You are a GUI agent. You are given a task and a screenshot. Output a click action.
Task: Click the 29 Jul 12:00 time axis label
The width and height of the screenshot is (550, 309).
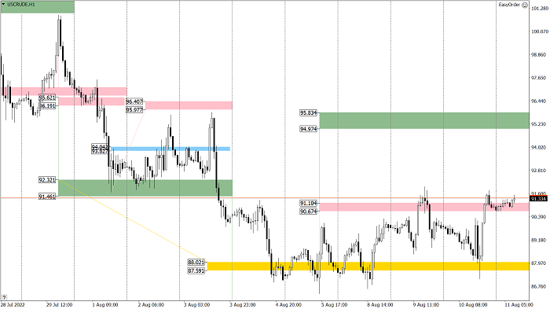(60, 305)
